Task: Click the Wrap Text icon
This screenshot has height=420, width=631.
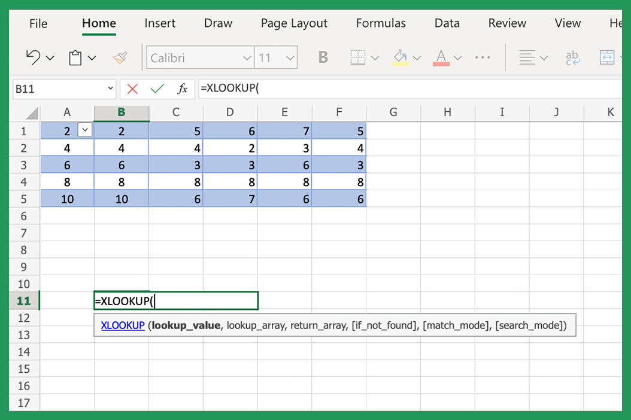Action: tap(572, 57)
